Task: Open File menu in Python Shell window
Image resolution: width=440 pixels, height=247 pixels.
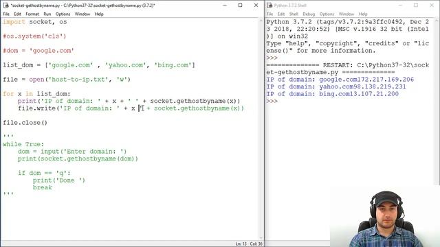Action: [269, 14]
